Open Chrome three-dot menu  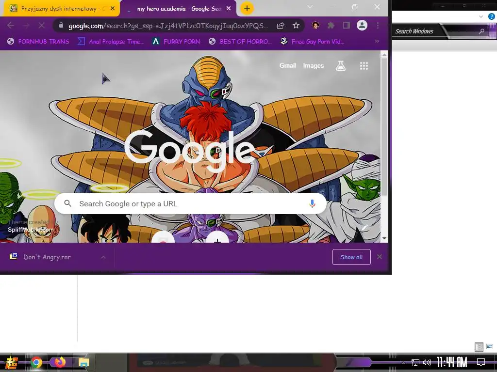(378, 25)
